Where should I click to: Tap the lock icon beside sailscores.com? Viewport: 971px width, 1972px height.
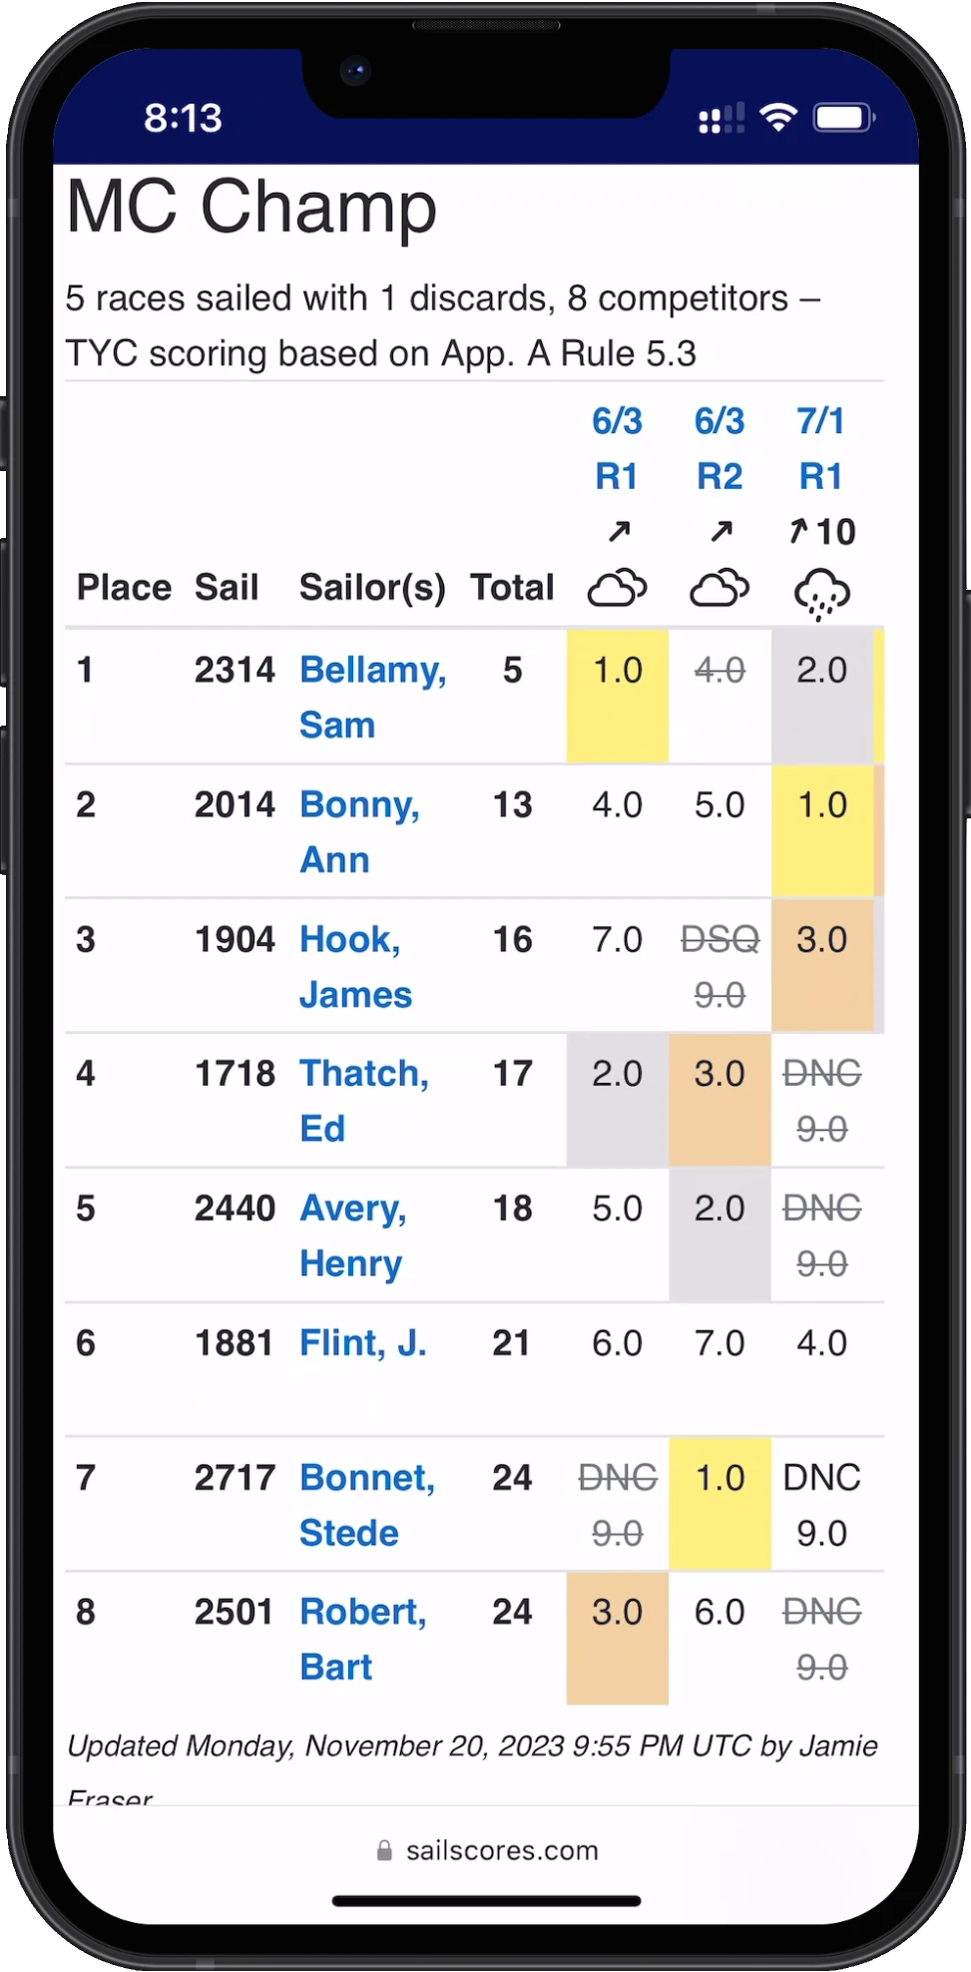coord(384,1851)
